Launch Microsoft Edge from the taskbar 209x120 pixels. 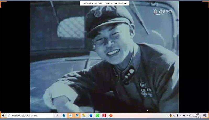[x=64, y=115]
